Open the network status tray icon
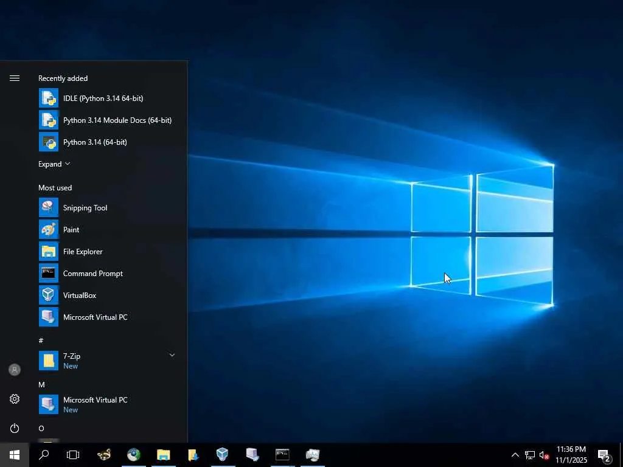 [x=530, y=455]
